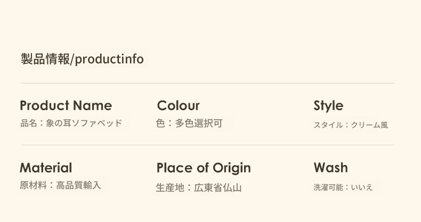The width and height of the screenshot is (421, 222).
Task: Click the 原材料 label under Material
Action: [x=33, y=186]
